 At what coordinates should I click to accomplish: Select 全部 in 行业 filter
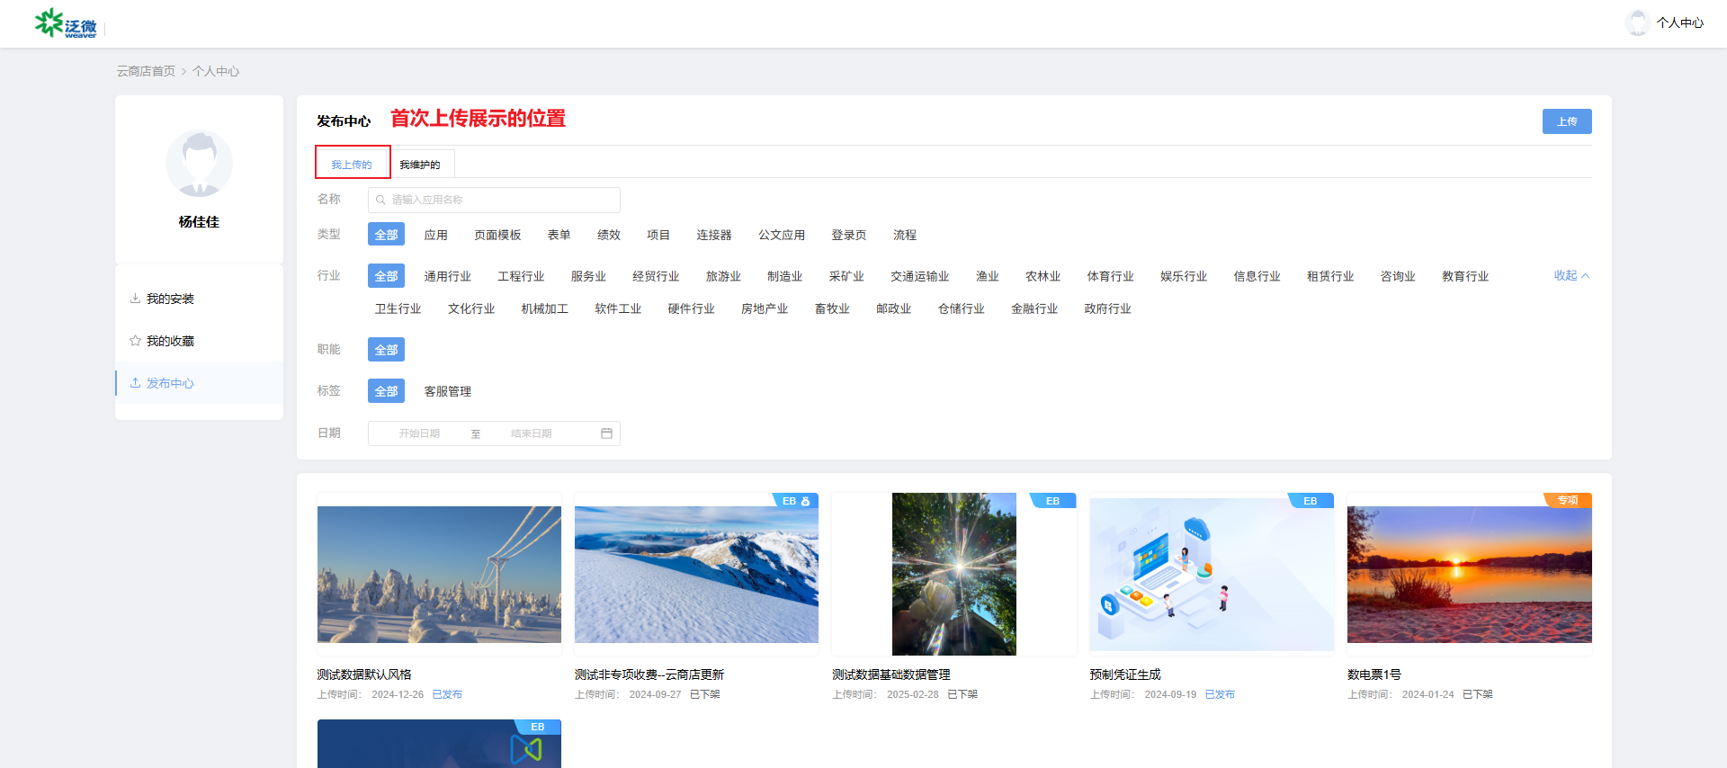tap(386, 276)
